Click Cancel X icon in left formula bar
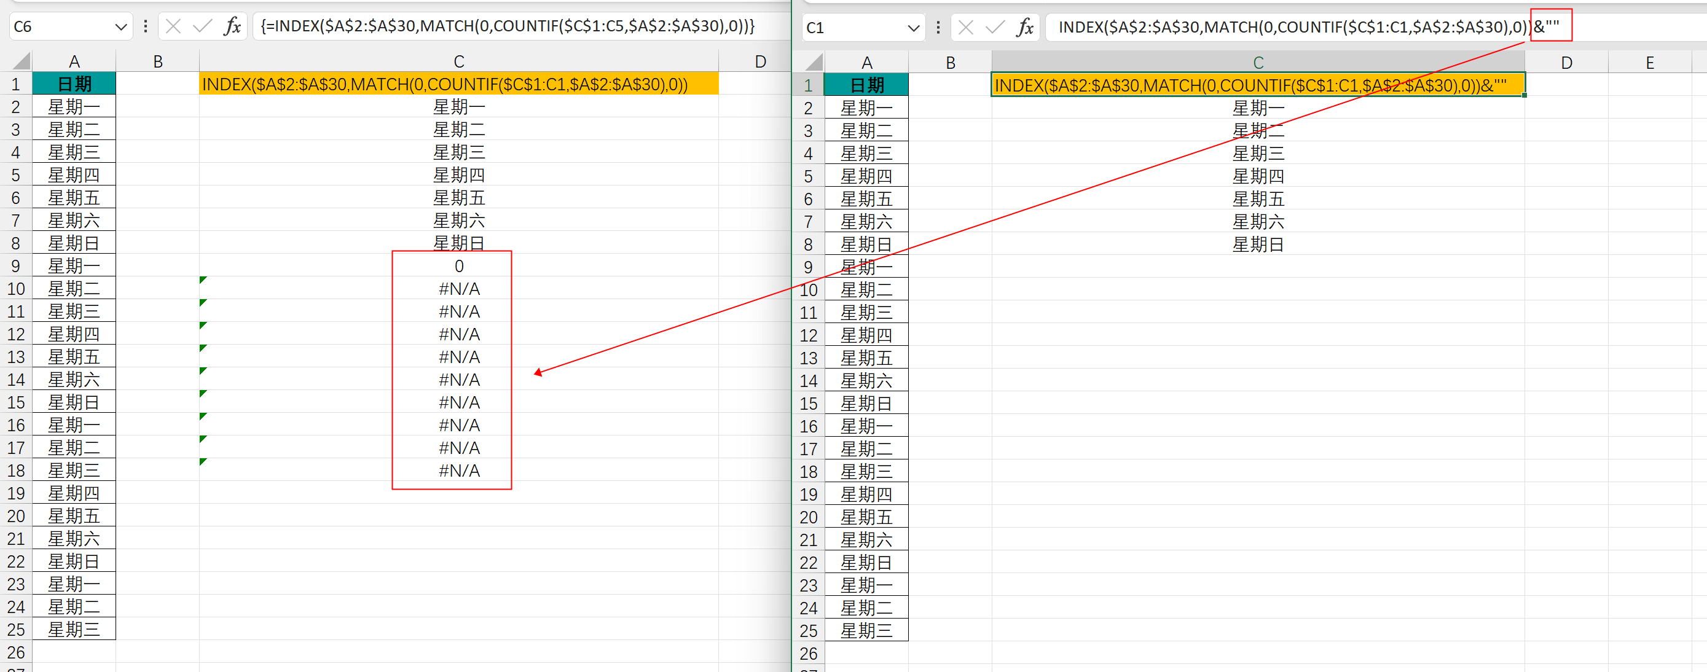 pyautogui.click(x=174, y=26)
